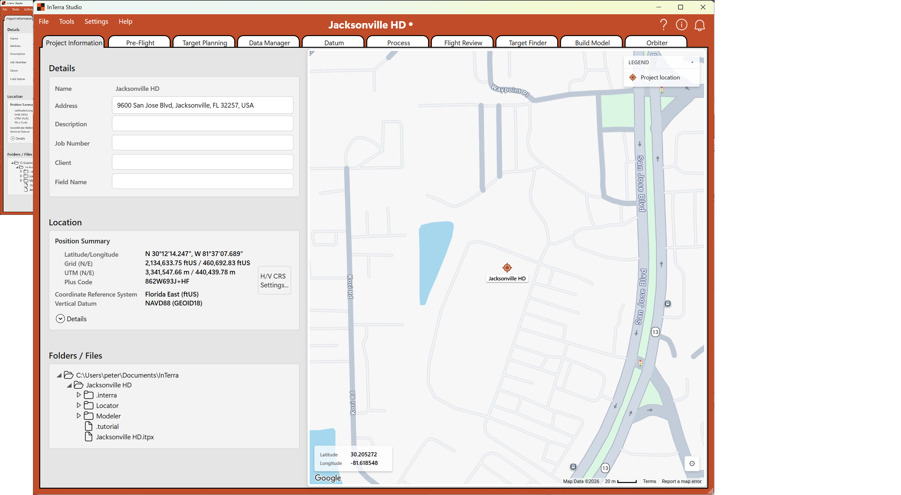Expand the location Details chevron
Image resolution: width=901 pixels, height=495 pixels.
click(x=60, y=319)
